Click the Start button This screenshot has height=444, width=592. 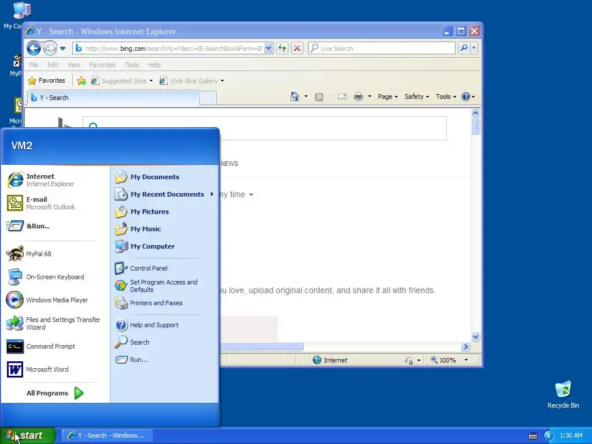pos(28,435)
